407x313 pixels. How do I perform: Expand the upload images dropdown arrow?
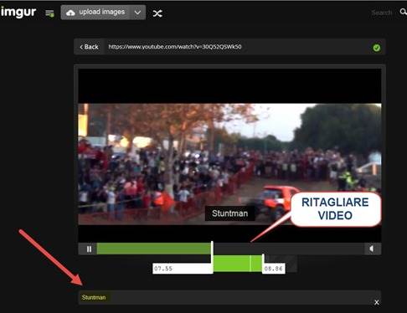coord(137,13)
